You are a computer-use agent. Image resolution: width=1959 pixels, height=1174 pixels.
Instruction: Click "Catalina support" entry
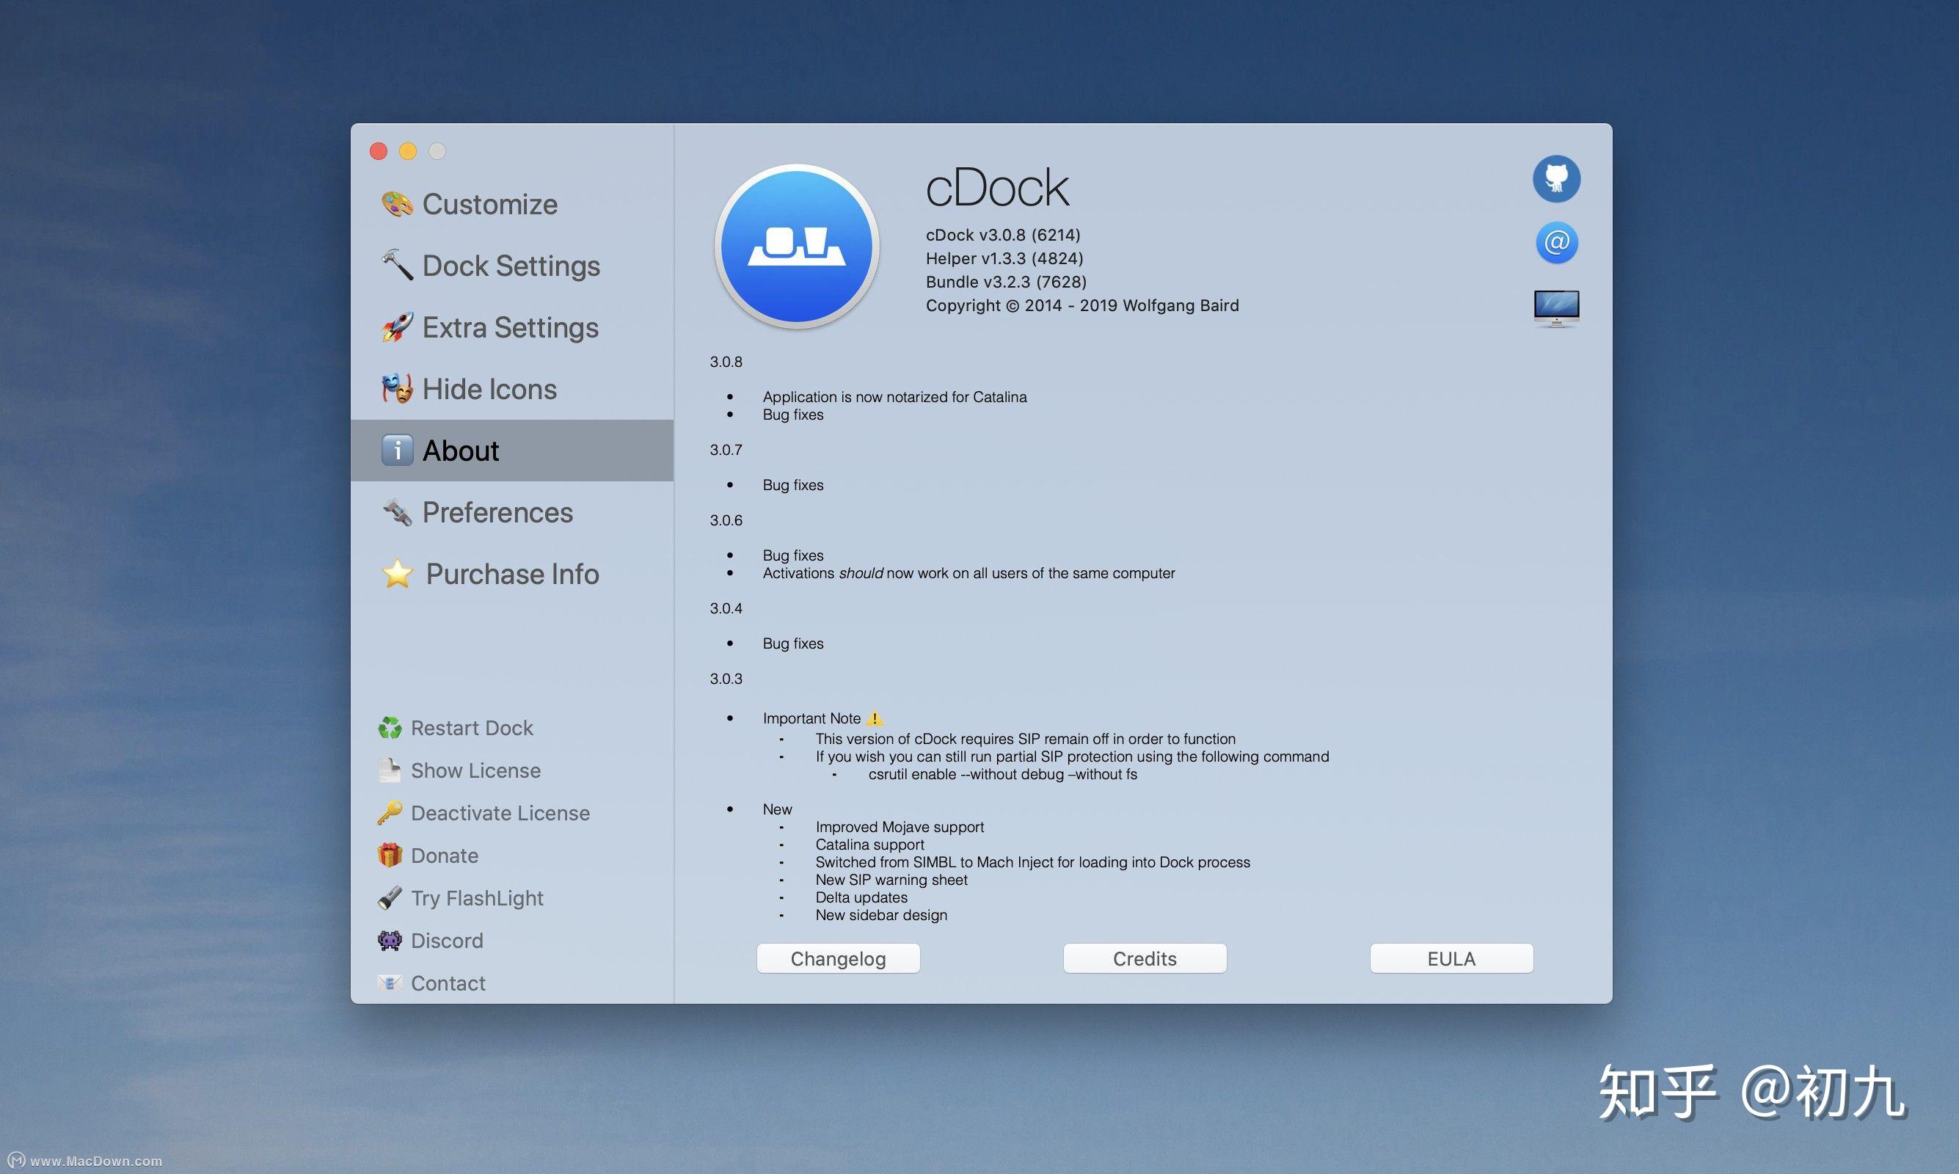click(x=870, y=844)
